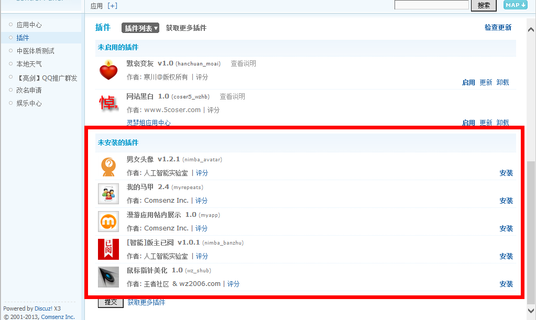The image size is (536, 320).
Task: Click 检查更新 to check for updates
Action: coord(498,27)
